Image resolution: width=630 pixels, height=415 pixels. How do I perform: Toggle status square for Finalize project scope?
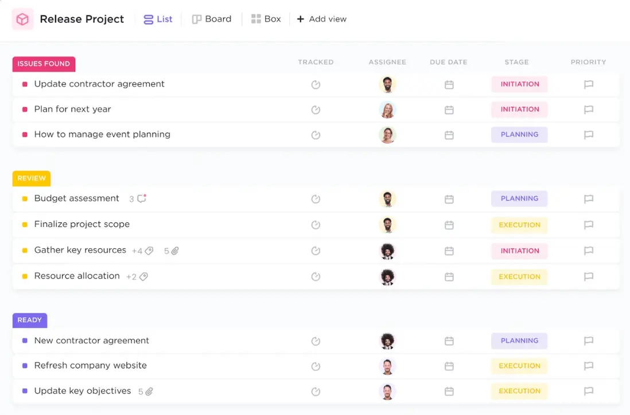click(25, 225)
